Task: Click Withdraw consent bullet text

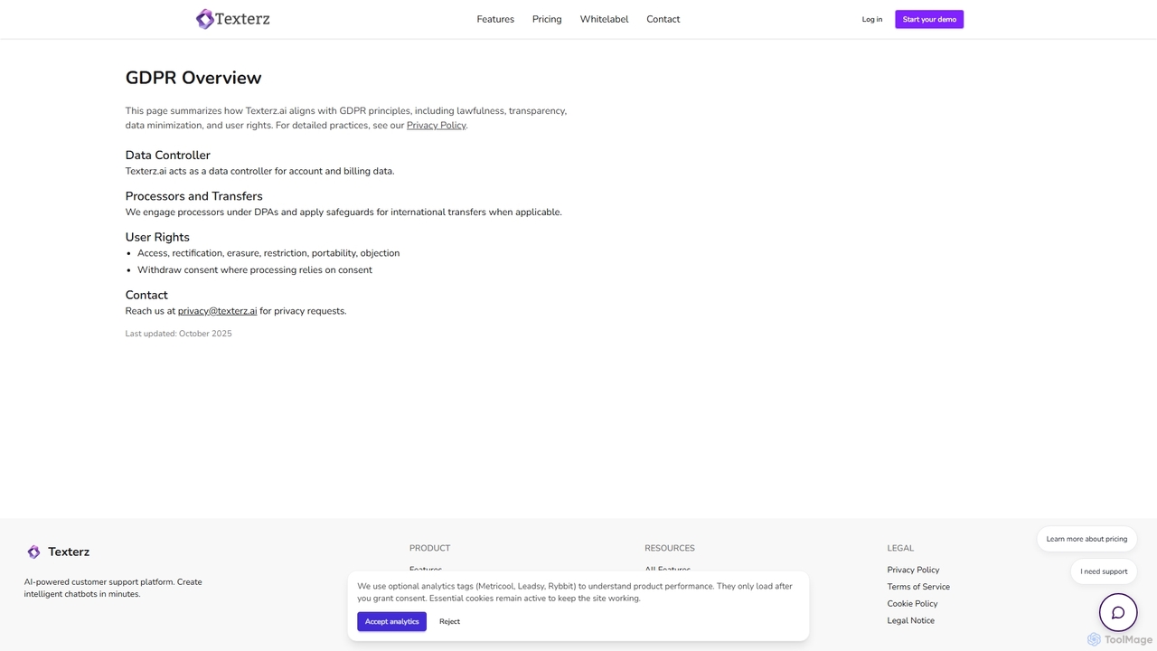Action: click(x=255, y=270)
